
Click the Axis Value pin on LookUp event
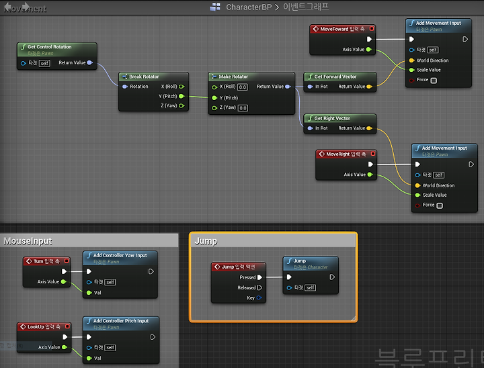(x=65, y=347)
